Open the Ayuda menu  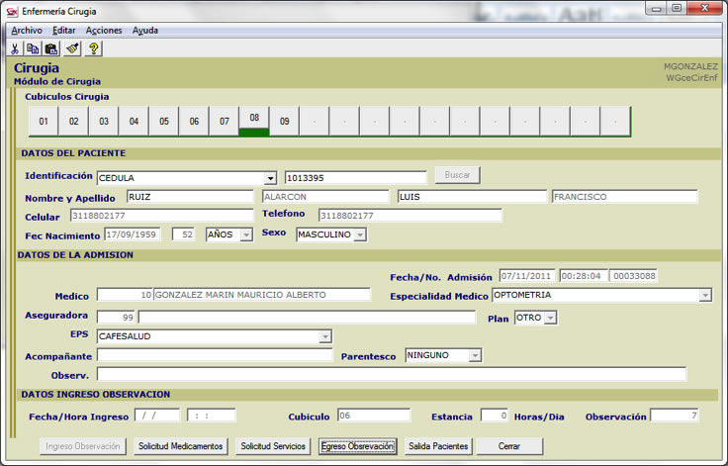coord(145,31)
